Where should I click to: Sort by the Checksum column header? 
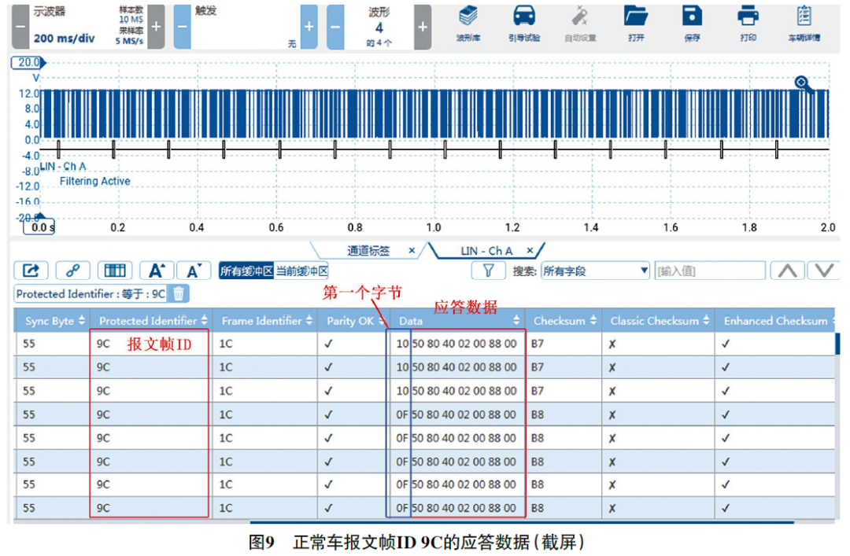tap(564, 321)
